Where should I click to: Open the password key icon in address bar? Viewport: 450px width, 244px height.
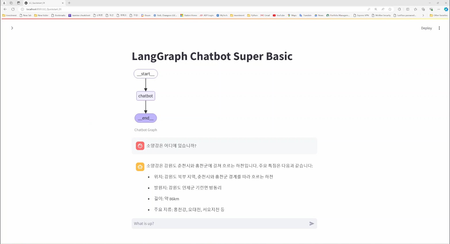(369, 9)
